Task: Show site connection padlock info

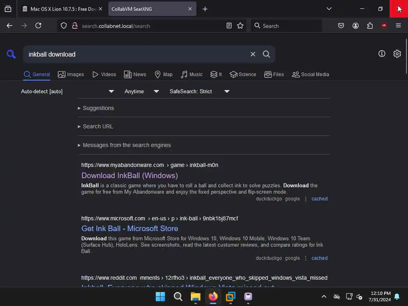Action: [x=75, y=26]
